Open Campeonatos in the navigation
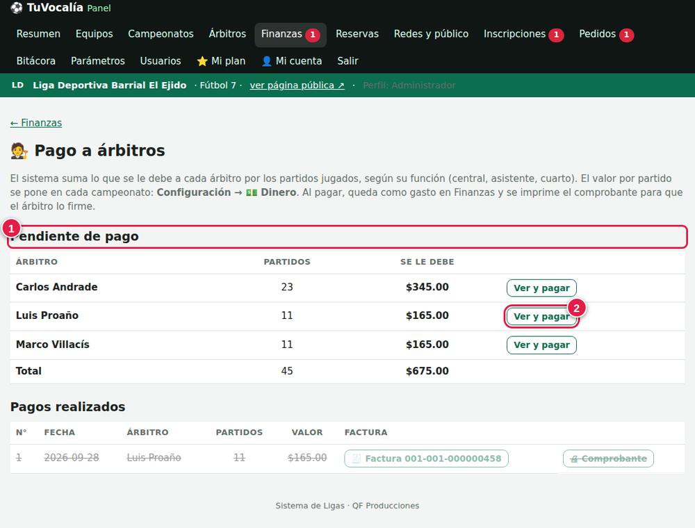This screenshot has height=528, width=695. 161,34
